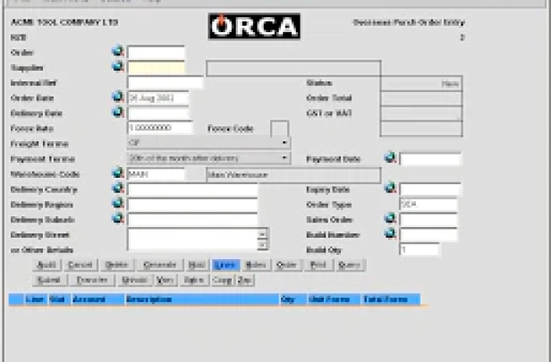Screen dimensions: 551x362
Task: Click the Warehouse Code lookup icon
Action: pyautogui.click(x=118, y=173)
